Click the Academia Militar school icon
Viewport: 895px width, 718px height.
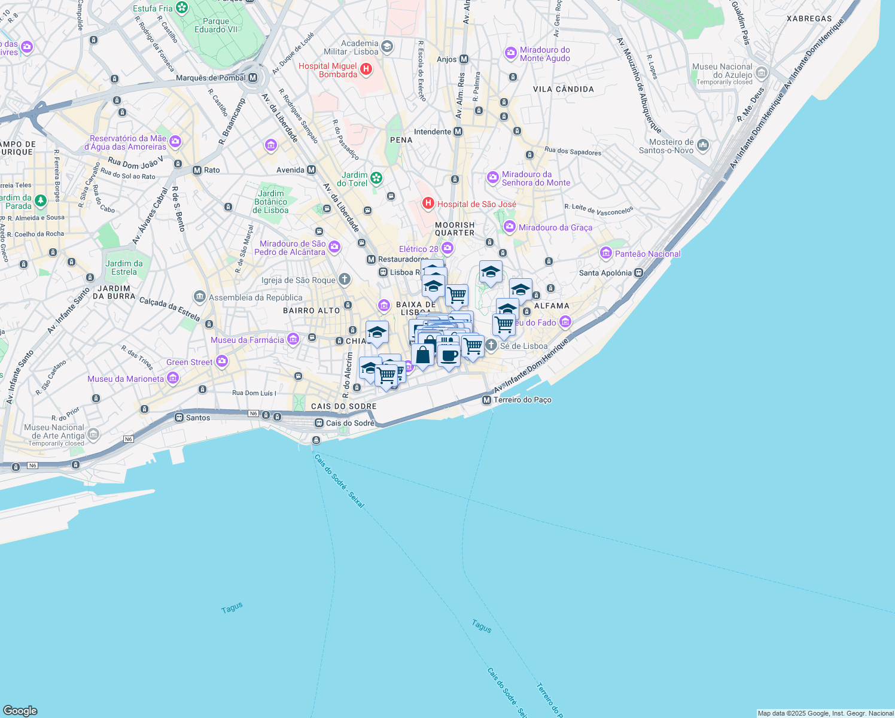[387, 47]
